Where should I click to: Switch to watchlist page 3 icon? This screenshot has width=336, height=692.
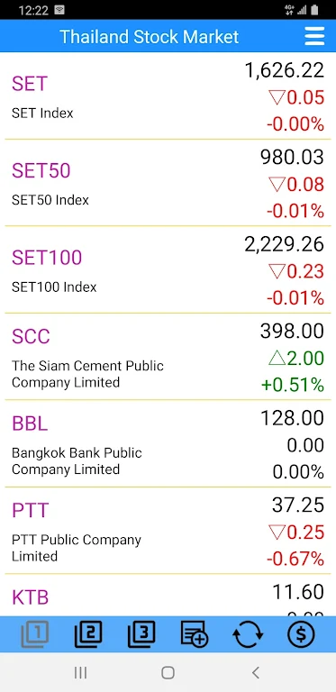click(x=141, y=634)
